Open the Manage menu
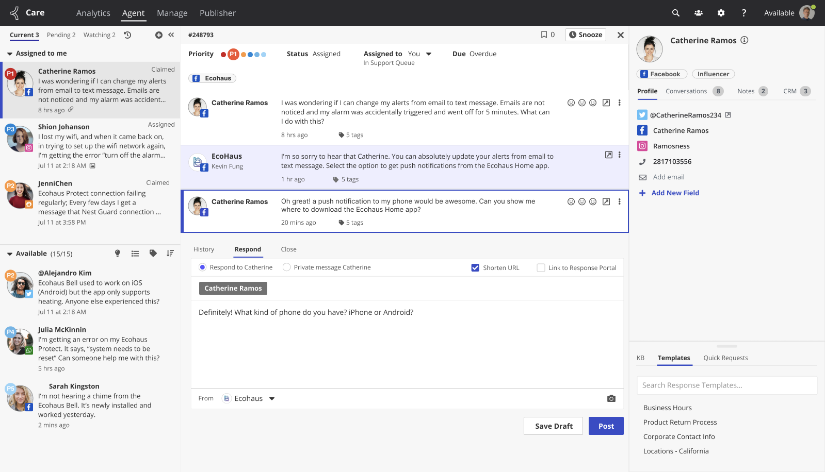Image resolution: width=825 pixels, height=472 pixels. [172, 13]
